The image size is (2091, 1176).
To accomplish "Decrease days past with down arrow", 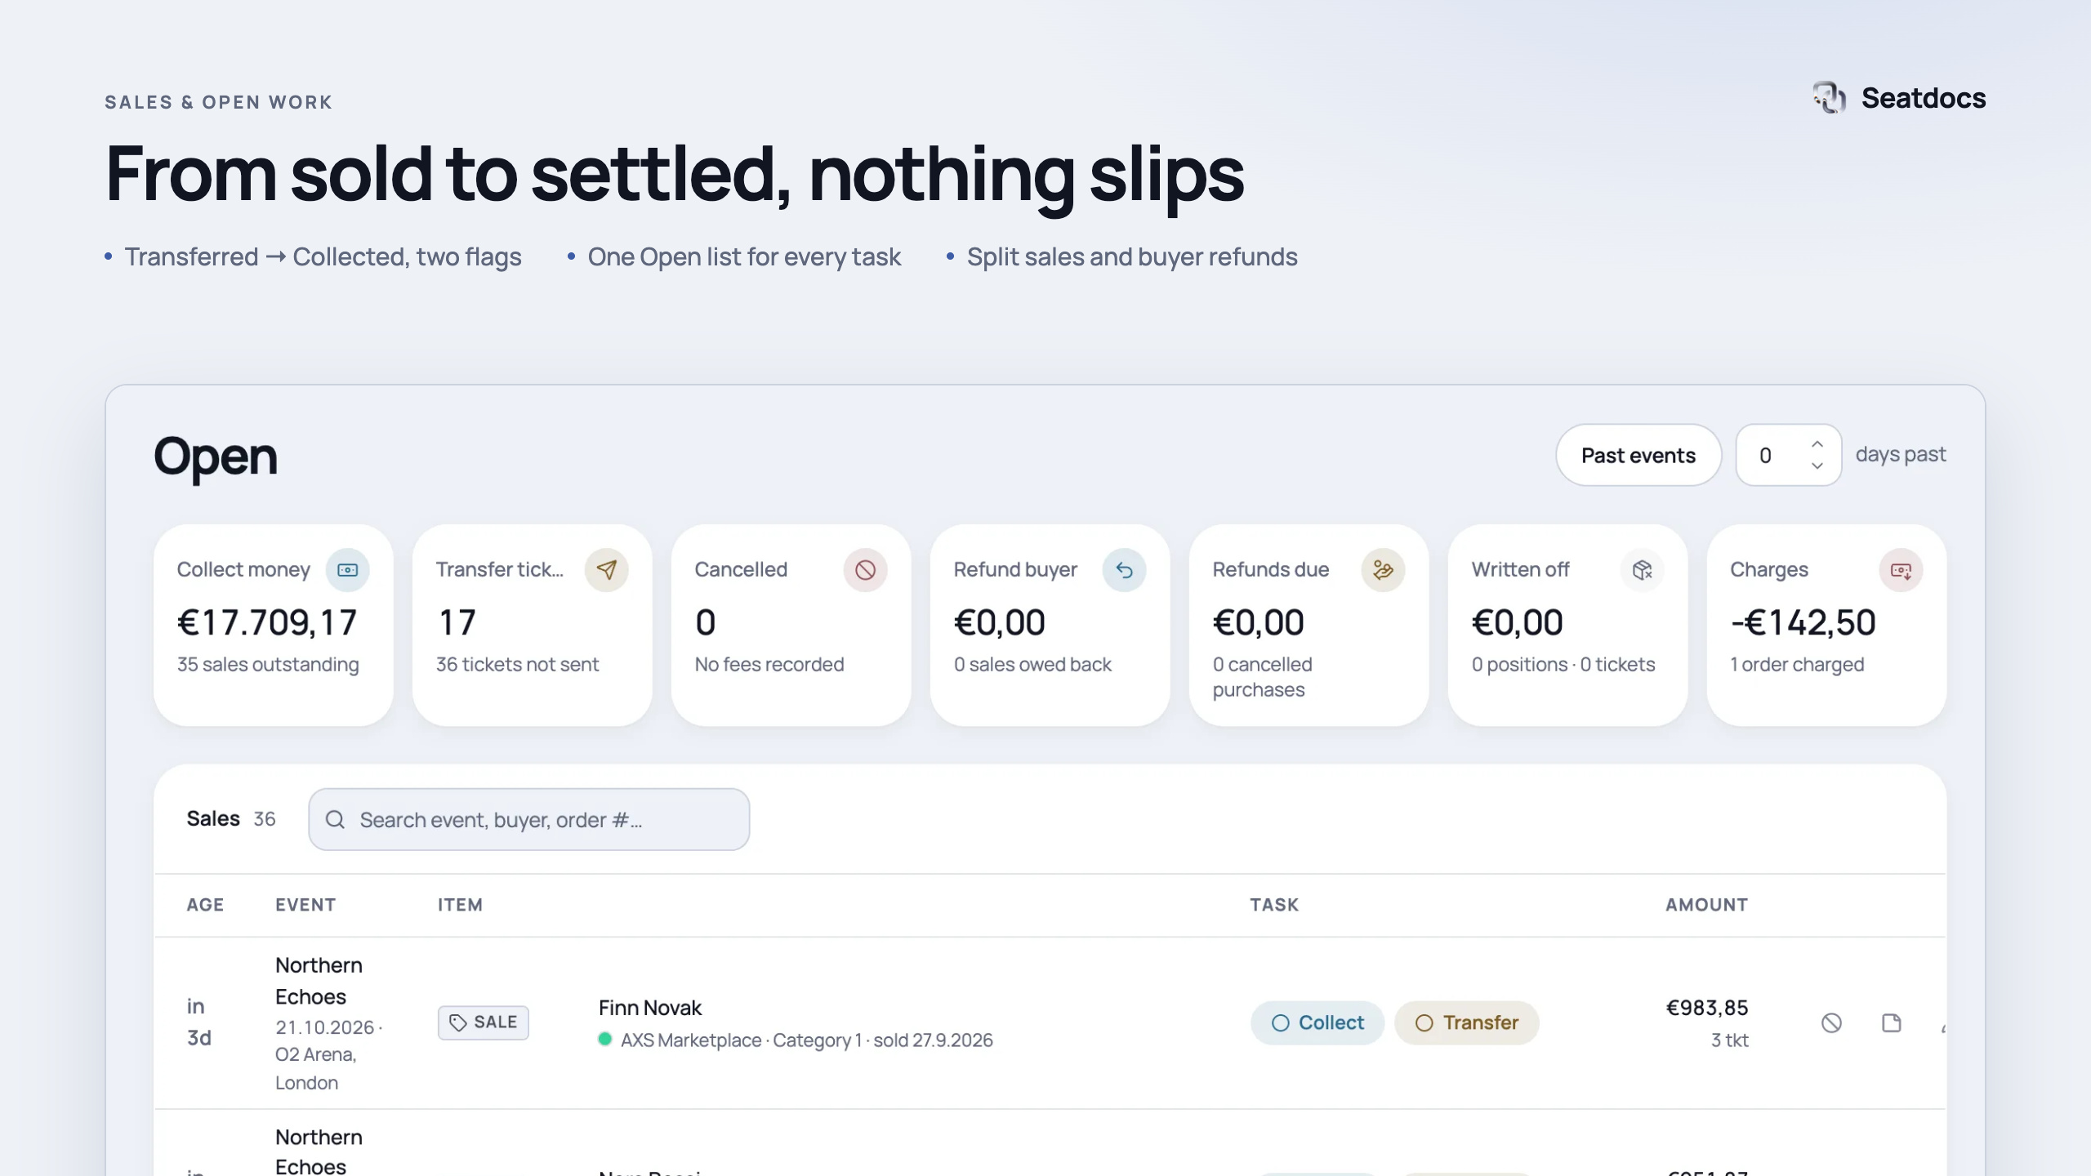I will [x=1817, y=465].
